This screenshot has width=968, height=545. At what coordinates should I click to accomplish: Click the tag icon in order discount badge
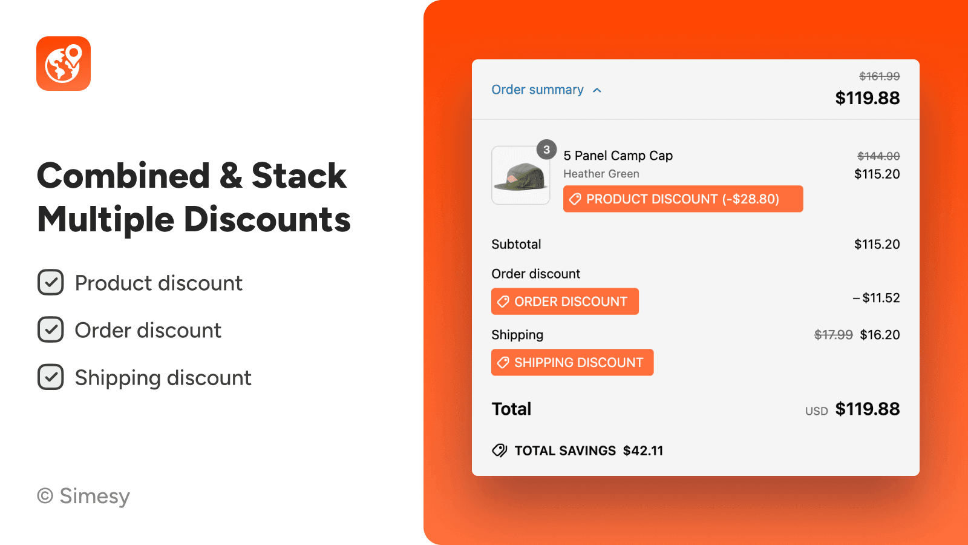point(503,302)
